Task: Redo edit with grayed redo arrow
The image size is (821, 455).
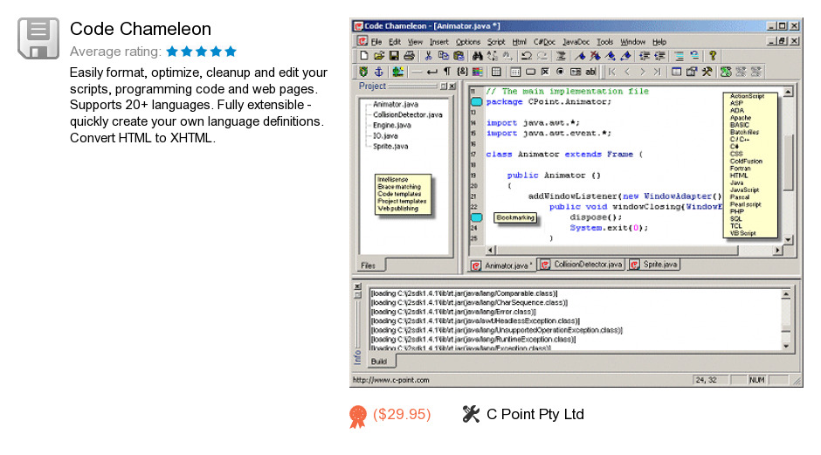Action: 542,56
